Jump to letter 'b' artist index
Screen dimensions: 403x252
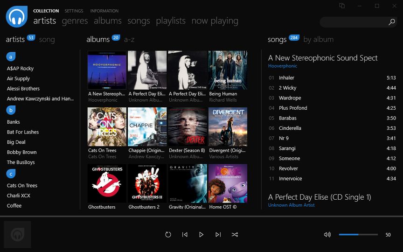(11, 110)
